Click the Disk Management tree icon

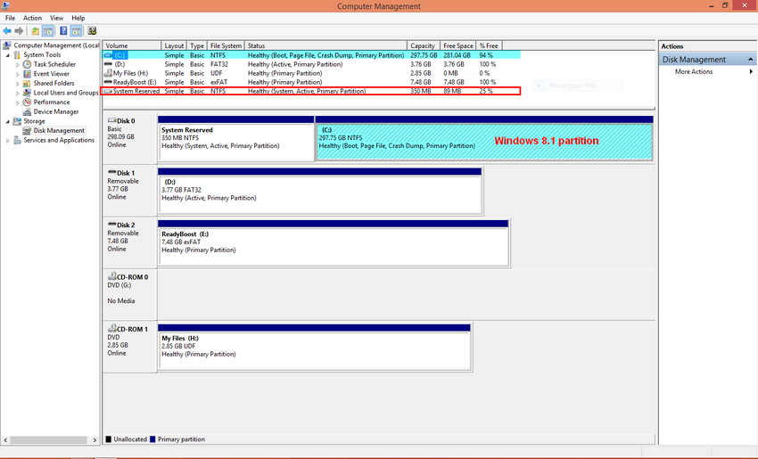(x=27, y=130)
